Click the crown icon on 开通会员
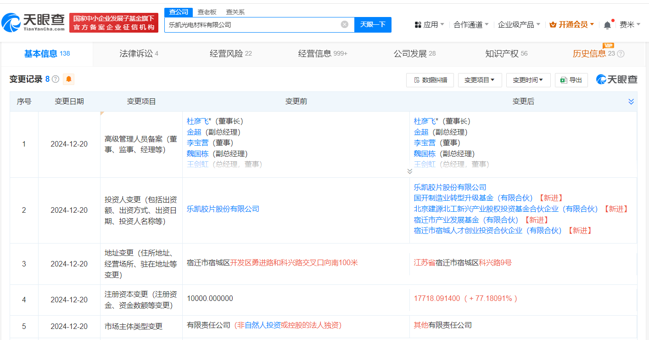Image resolution: width=649 pixels, height=340 pixels. (553, 23)
